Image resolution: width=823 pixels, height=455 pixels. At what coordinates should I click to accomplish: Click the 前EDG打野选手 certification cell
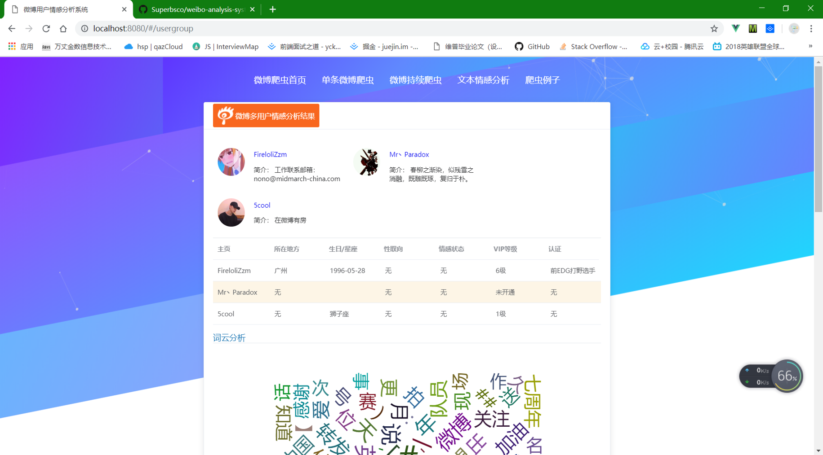point(573,271)
